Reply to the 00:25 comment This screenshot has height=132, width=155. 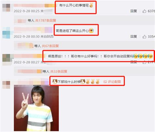point(134,11)
